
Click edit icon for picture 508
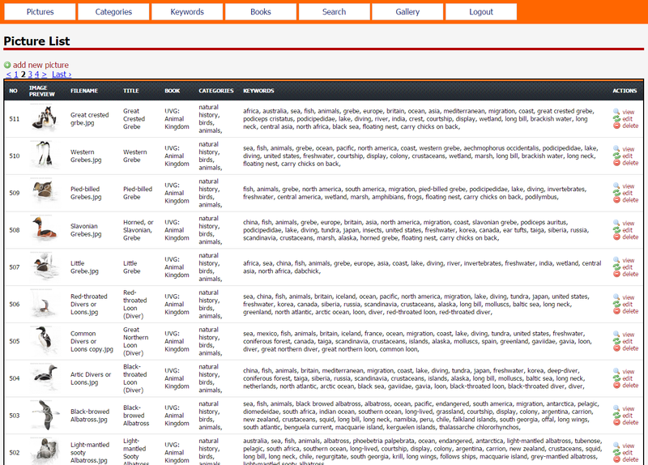616,230
